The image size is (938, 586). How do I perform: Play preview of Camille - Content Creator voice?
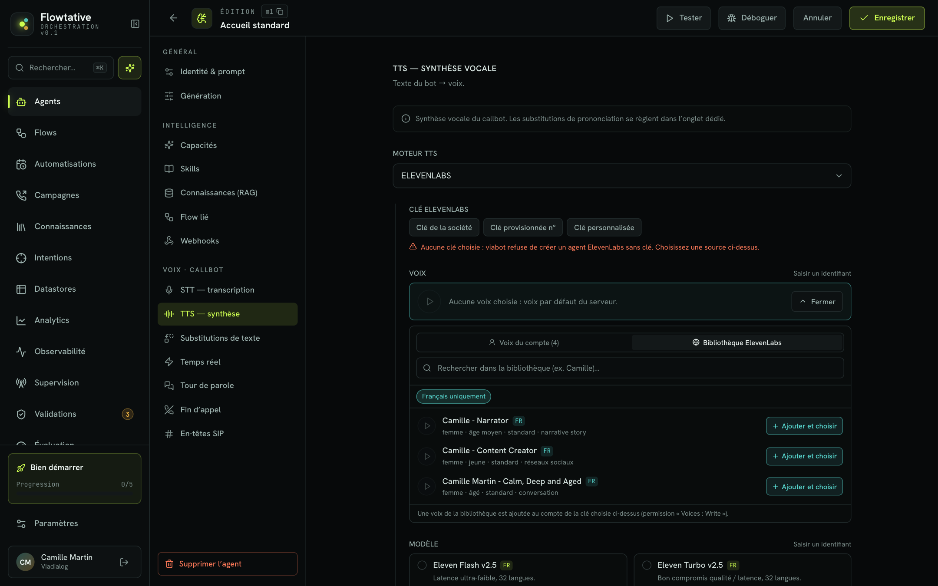pos(427,456)
